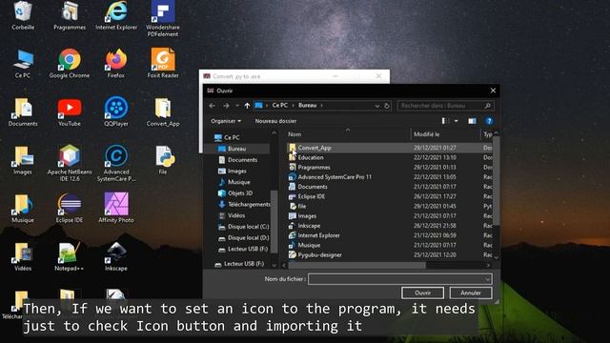Open the view options dropdown arrow

pyautogui.click(x=456, y=121)
